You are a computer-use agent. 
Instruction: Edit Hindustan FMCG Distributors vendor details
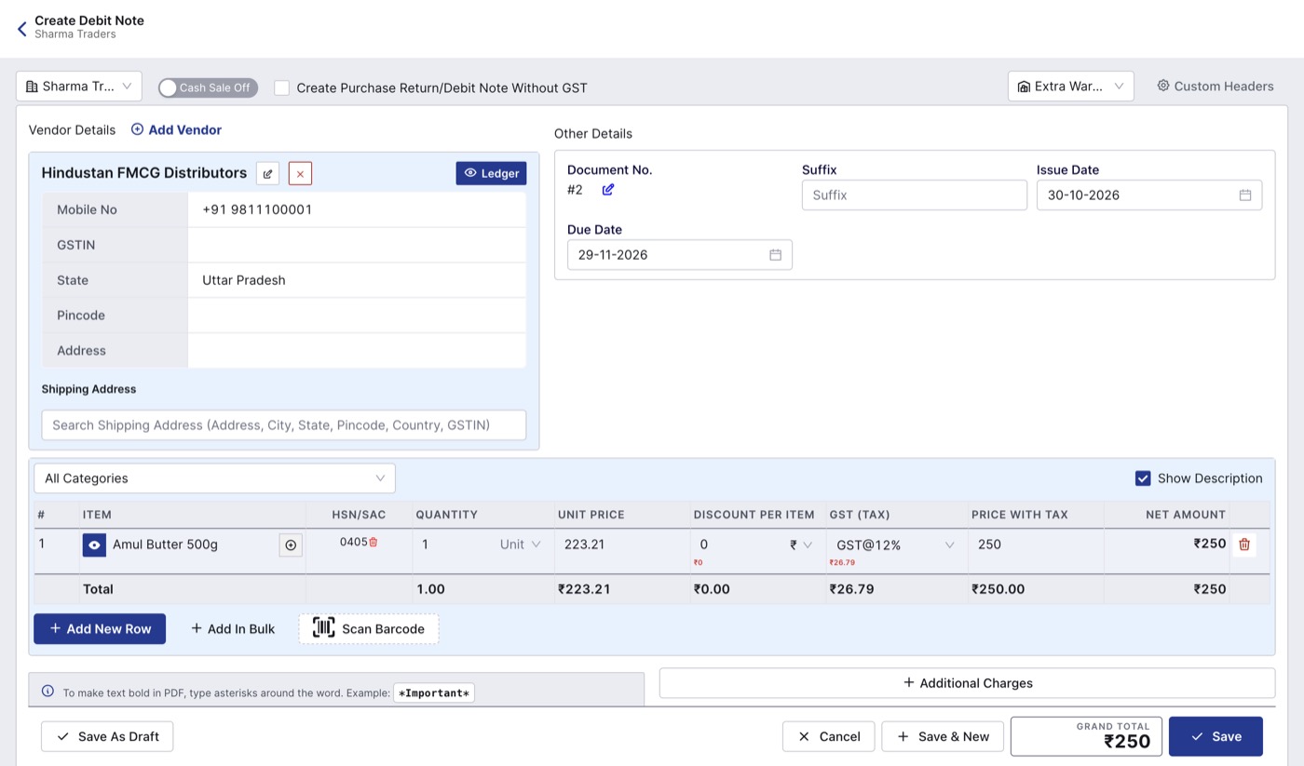[x=268, y=173]
